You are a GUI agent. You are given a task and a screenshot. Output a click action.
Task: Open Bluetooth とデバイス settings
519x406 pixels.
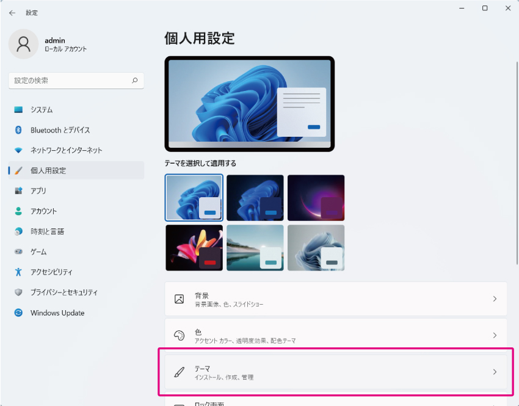pyautogui.click(x=76, y=130)
